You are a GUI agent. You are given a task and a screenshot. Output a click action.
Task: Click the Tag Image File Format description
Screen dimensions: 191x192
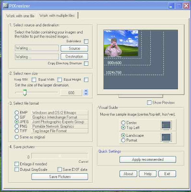click(60, 131)
